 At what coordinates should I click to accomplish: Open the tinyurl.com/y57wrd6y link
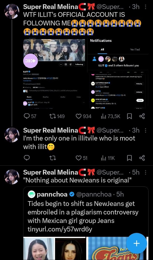pyautogui.click(x=60, y=229)
